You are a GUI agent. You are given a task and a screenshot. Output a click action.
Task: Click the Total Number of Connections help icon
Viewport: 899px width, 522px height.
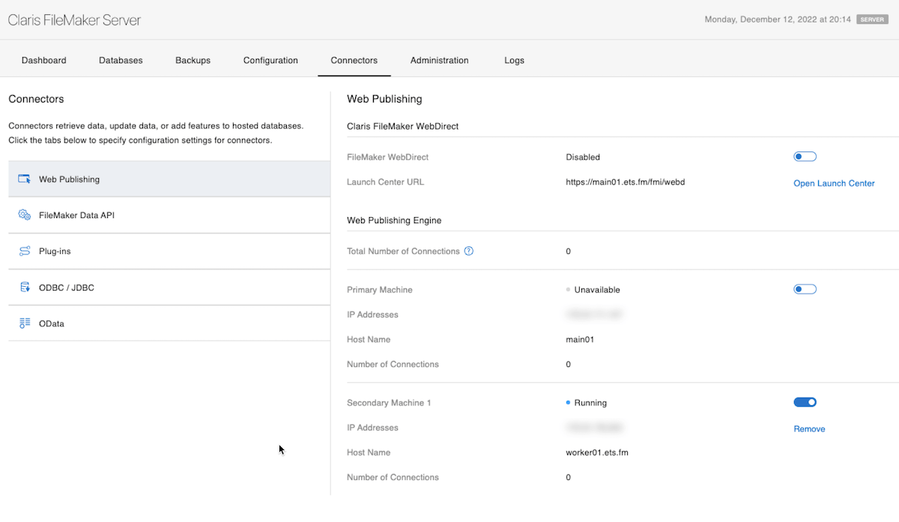tap(469, 251)
